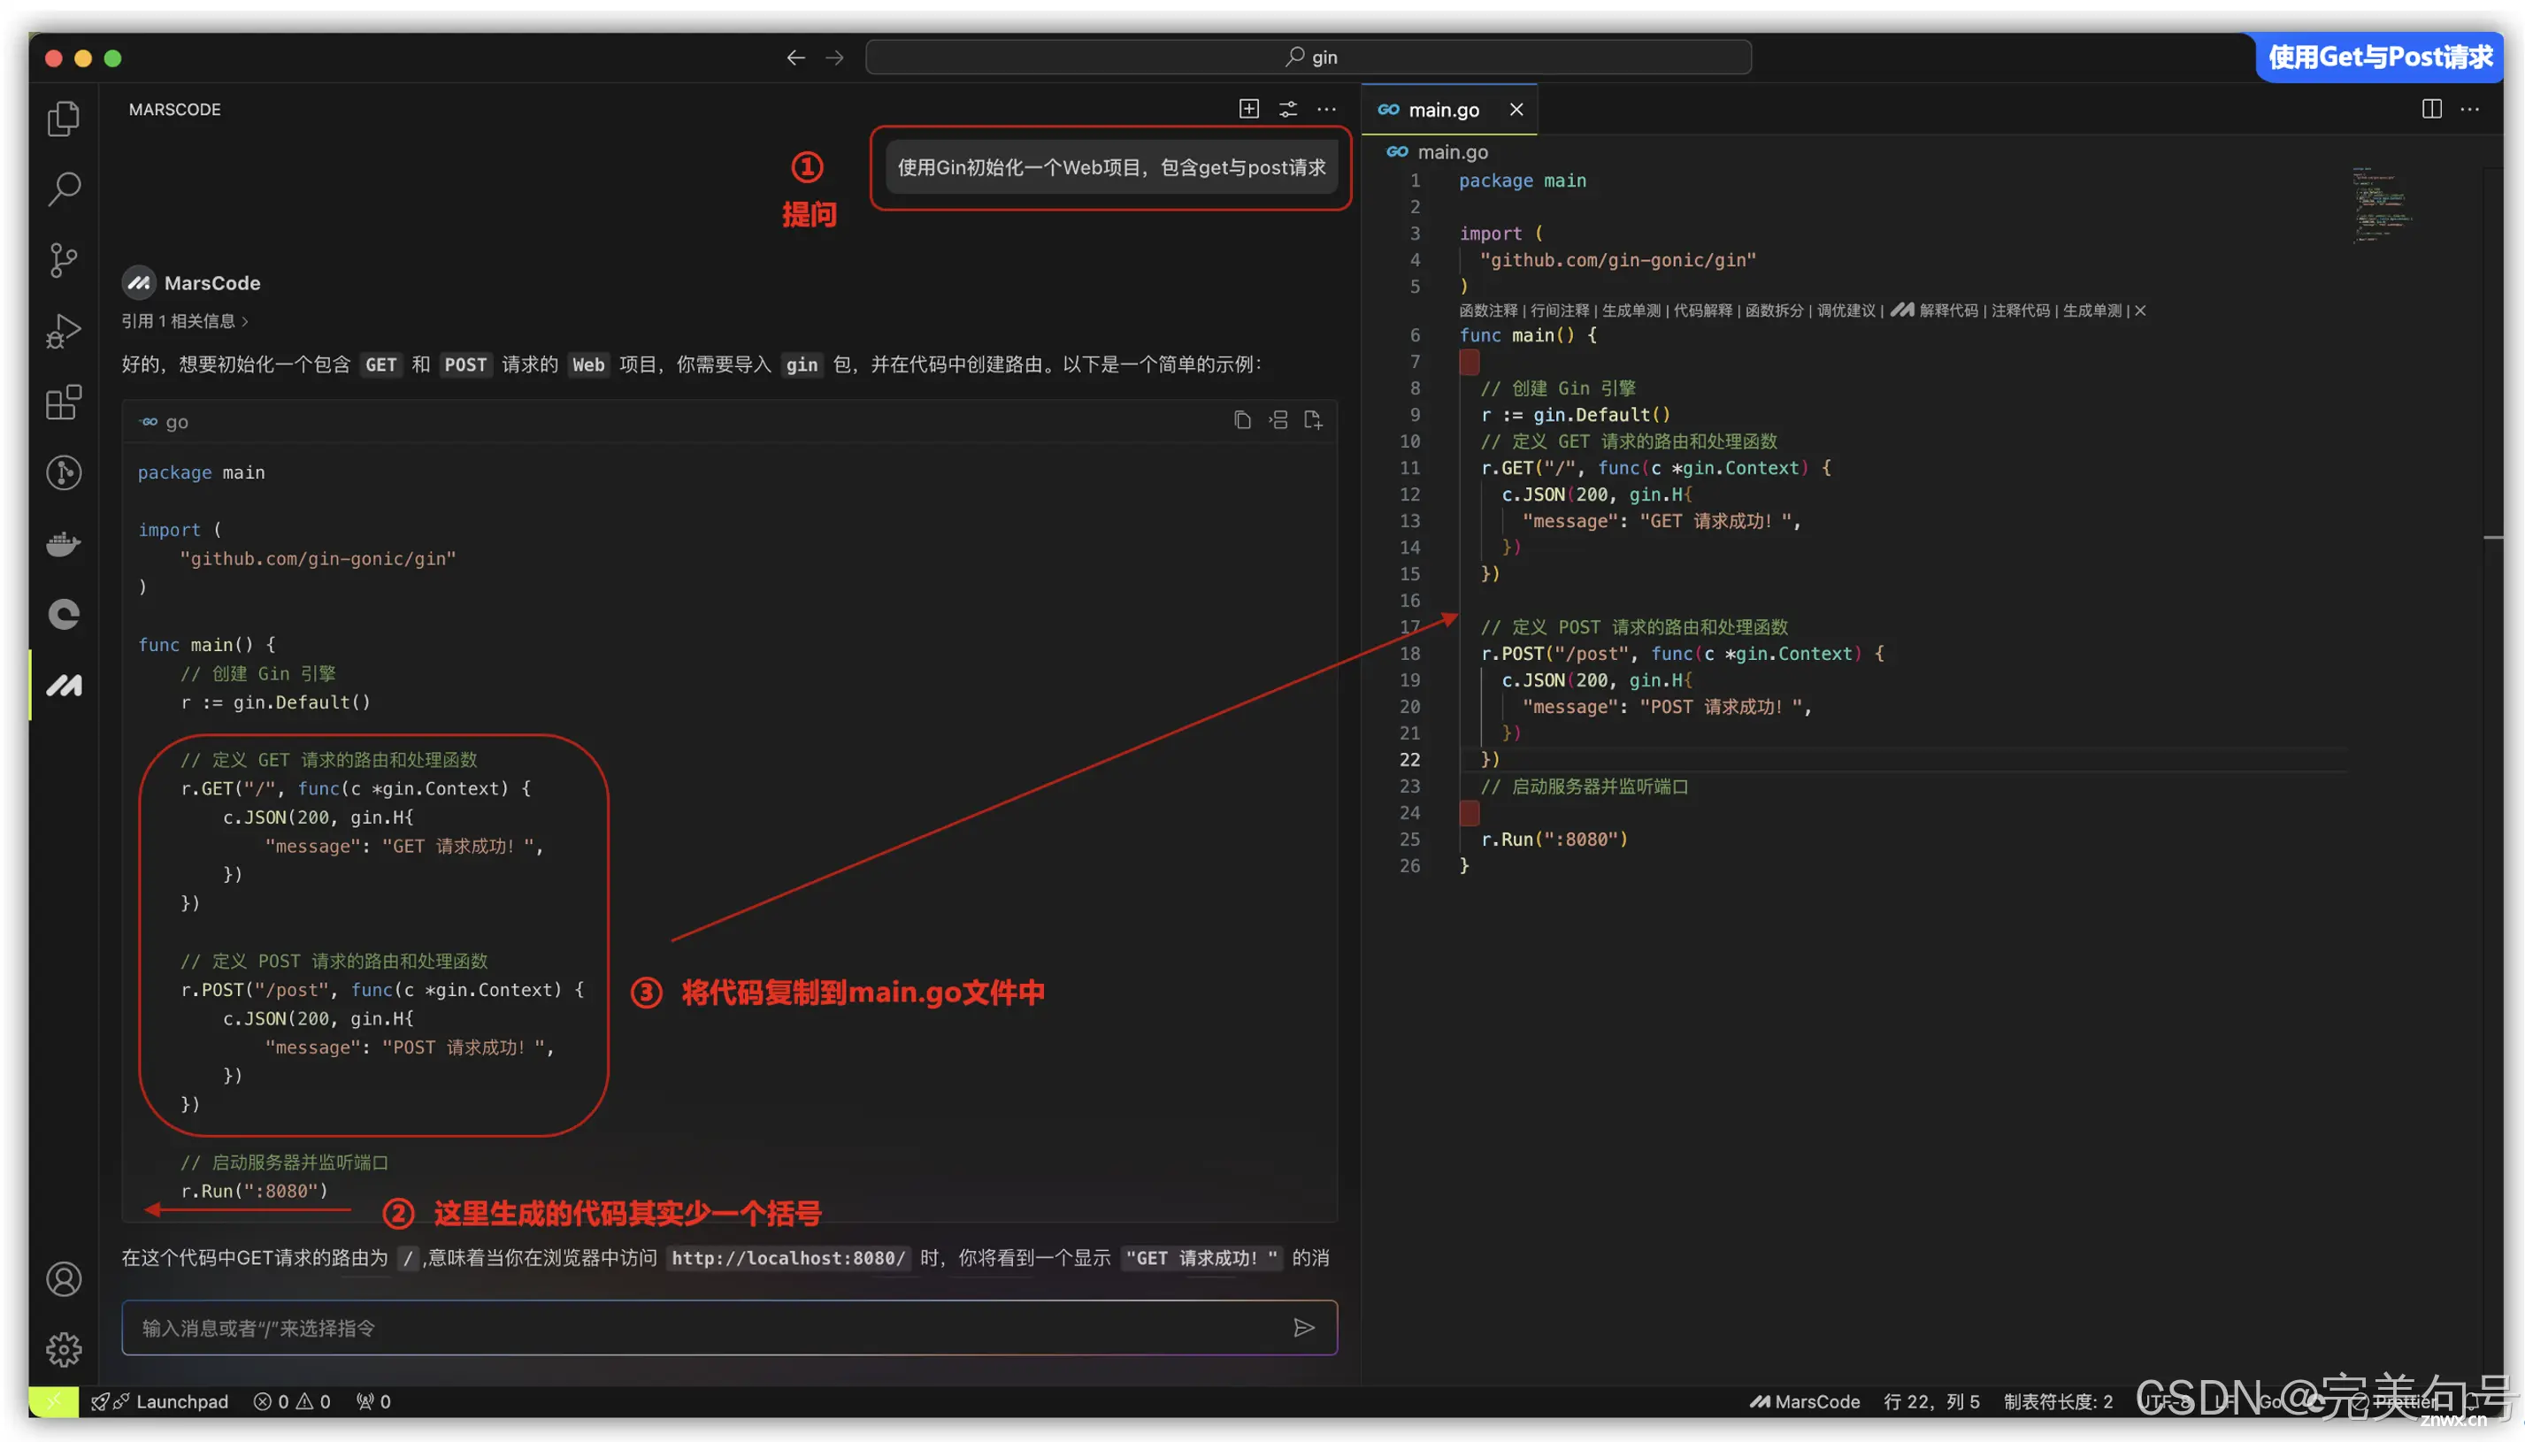Open editor more actions menu
The image size is (2525, 1442).
tap(2469, 109)
